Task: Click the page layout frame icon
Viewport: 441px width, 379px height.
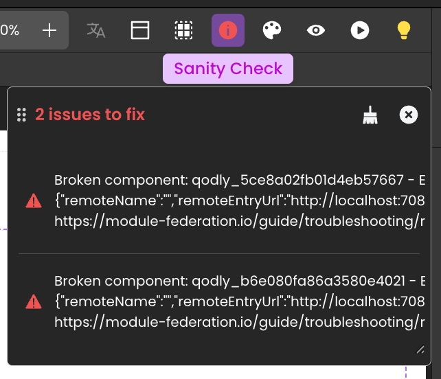Action: point(140,30)
